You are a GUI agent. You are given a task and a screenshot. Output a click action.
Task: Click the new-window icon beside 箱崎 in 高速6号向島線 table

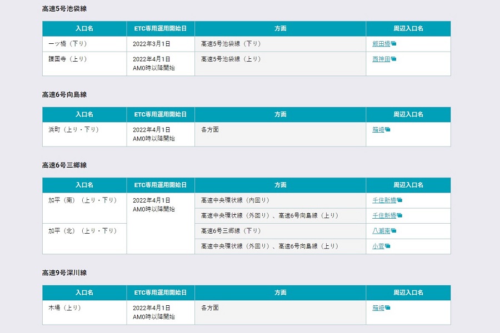[386, 129]
